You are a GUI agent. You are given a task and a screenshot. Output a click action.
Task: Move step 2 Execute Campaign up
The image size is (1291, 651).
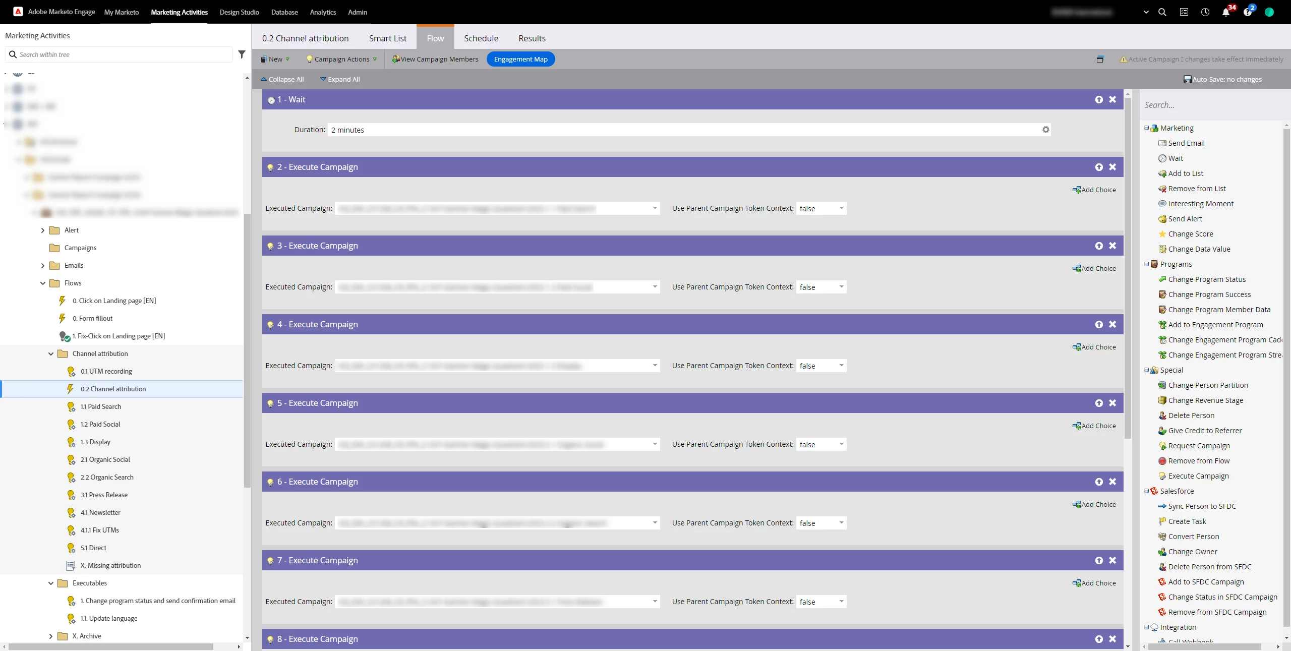1099,167
